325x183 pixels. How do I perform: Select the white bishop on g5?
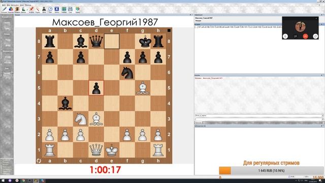point(143,88)
